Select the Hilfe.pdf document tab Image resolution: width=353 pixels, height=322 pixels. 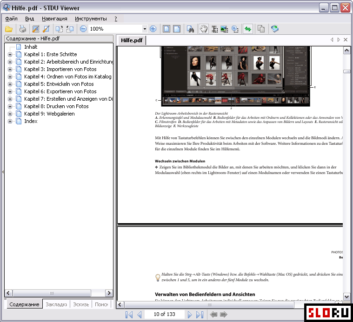(132, 40)
